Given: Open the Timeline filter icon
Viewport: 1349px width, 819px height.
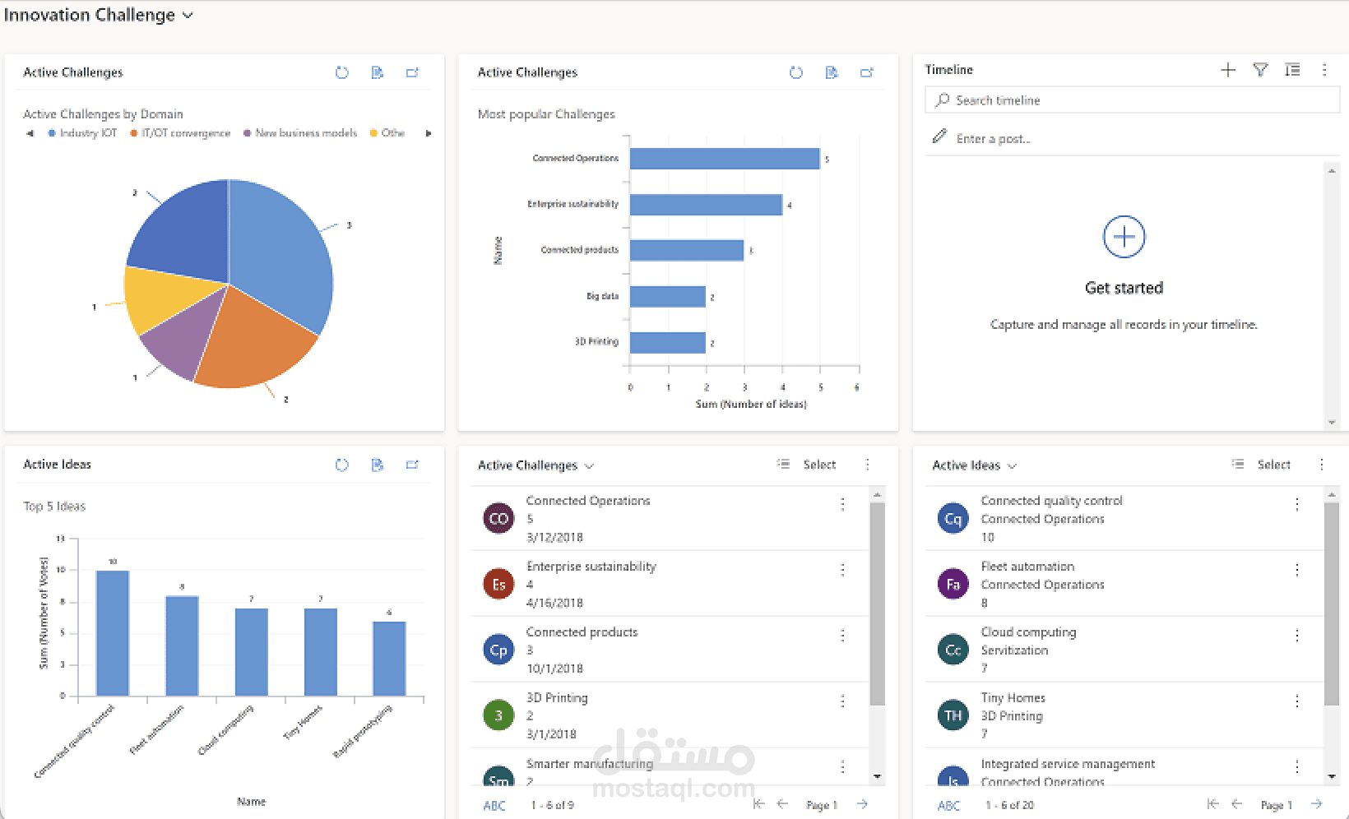Looking at the screenshot, I should click(1260, 70).
